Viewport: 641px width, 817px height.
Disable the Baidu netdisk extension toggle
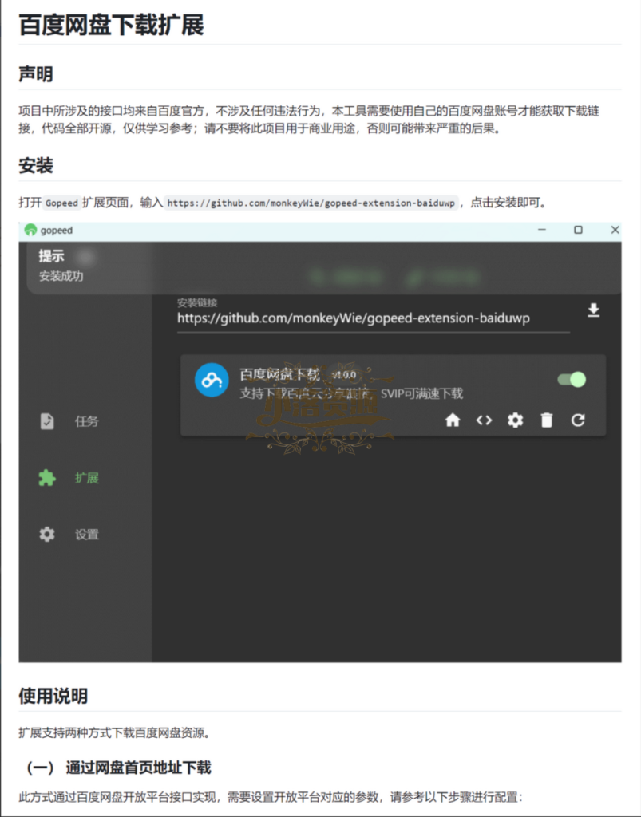(572, 379)
